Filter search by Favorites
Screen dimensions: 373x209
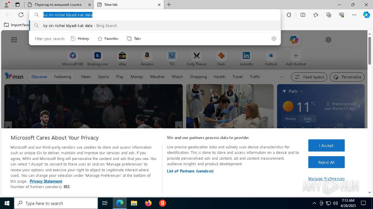(108, 39)
